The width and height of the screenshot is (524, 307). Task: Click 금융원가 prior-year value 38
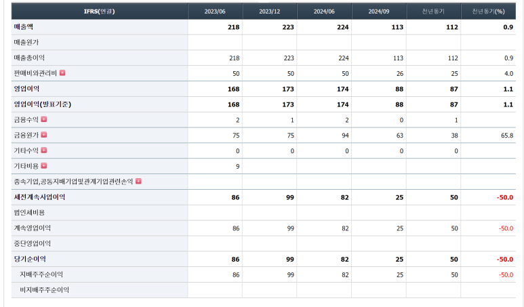click(454, 136)
